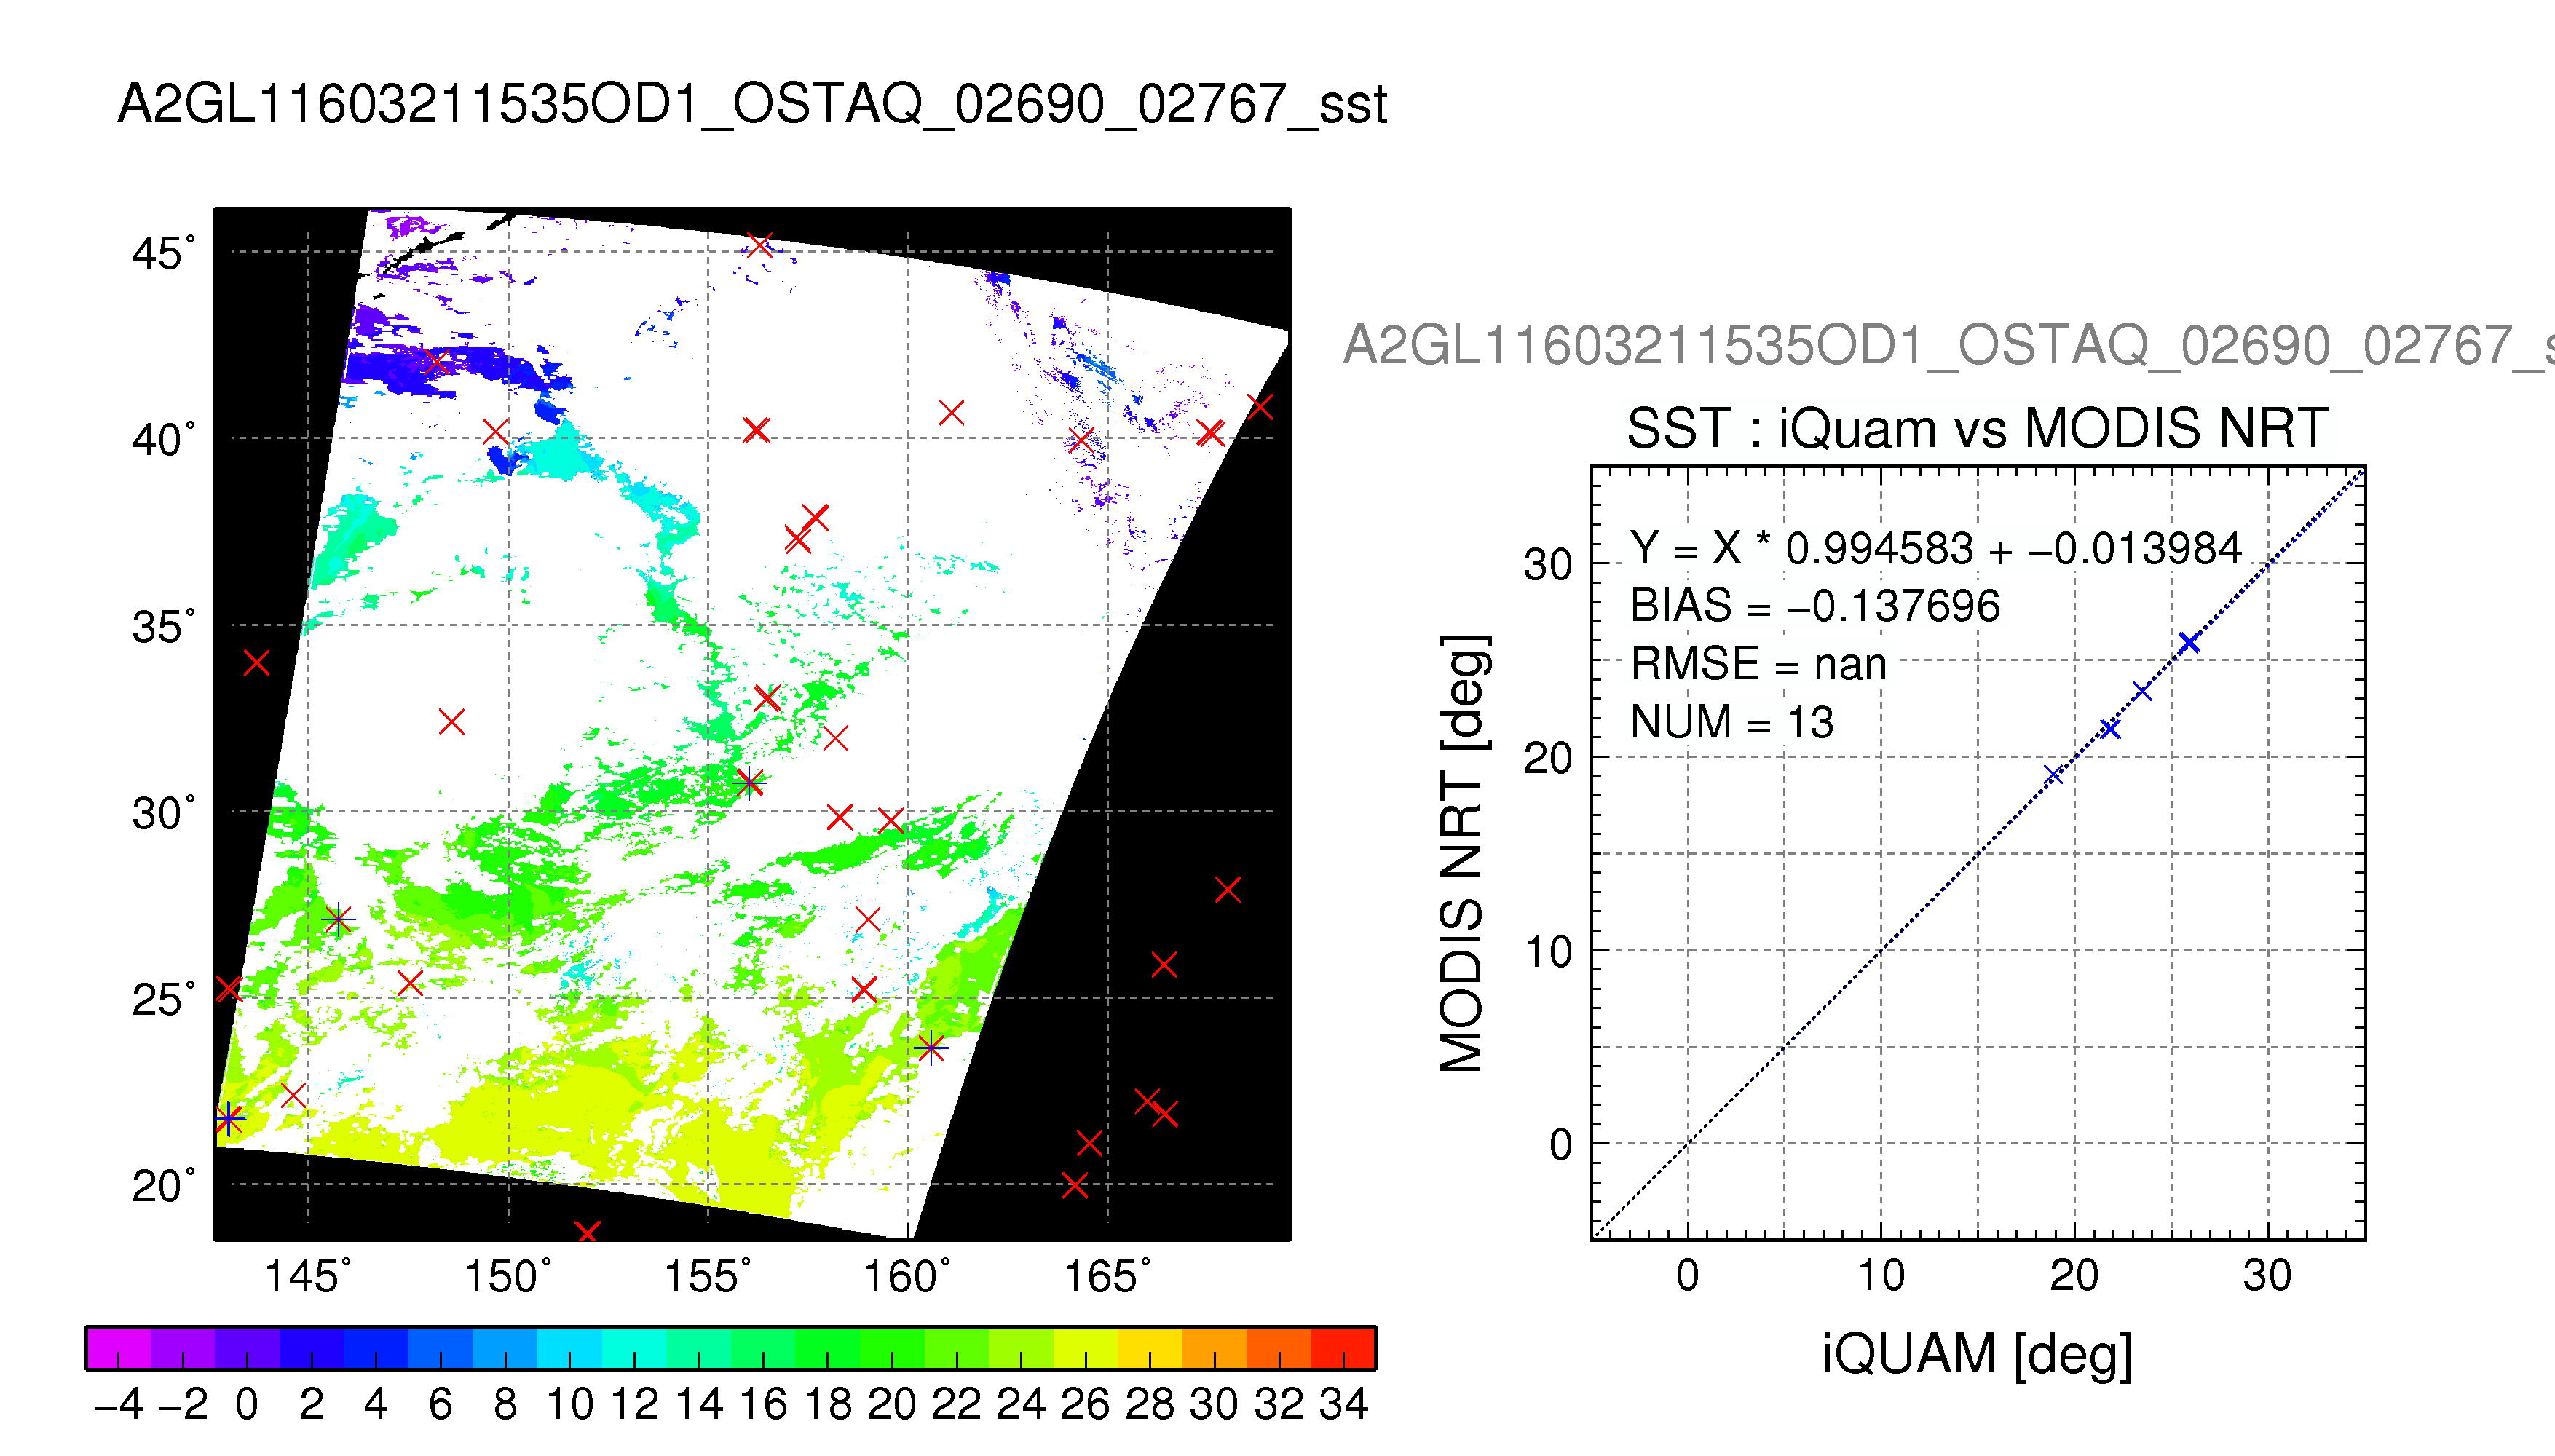
Task: Click the scatter plot x-axis tick label 0
Action: [x=1688, y=1276]
